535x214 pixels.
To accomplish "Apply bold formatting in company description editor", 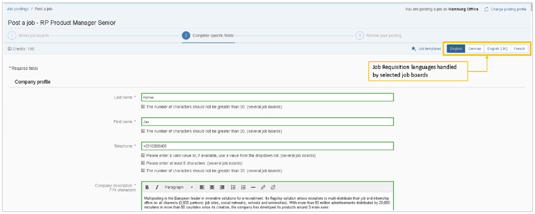I will pyautogui.click(x=147, y=187).
